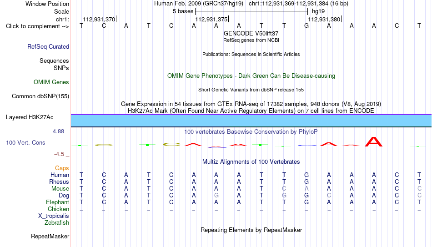Click '100 vertebrates Basewise Conservation by PhyloP' title
This screenshot has width=432, height=247.
pos(251,132)
